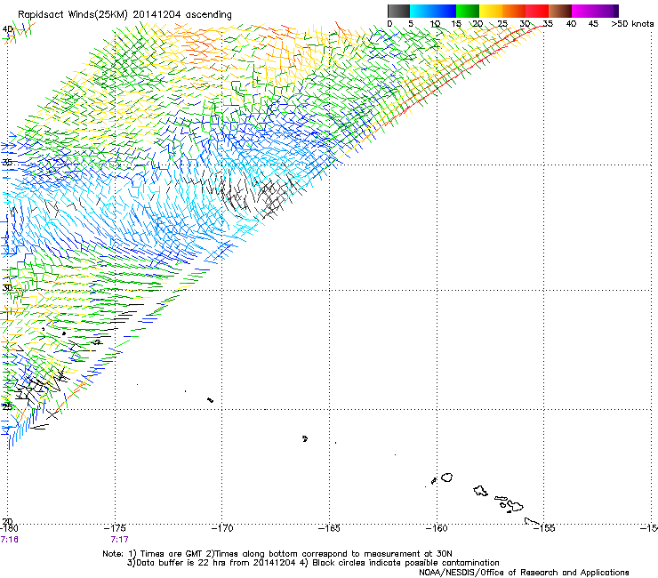The height and width of the screenshot is (578, 658).
Task: Click the longitude label '-175'
Action: coord(115,528)
